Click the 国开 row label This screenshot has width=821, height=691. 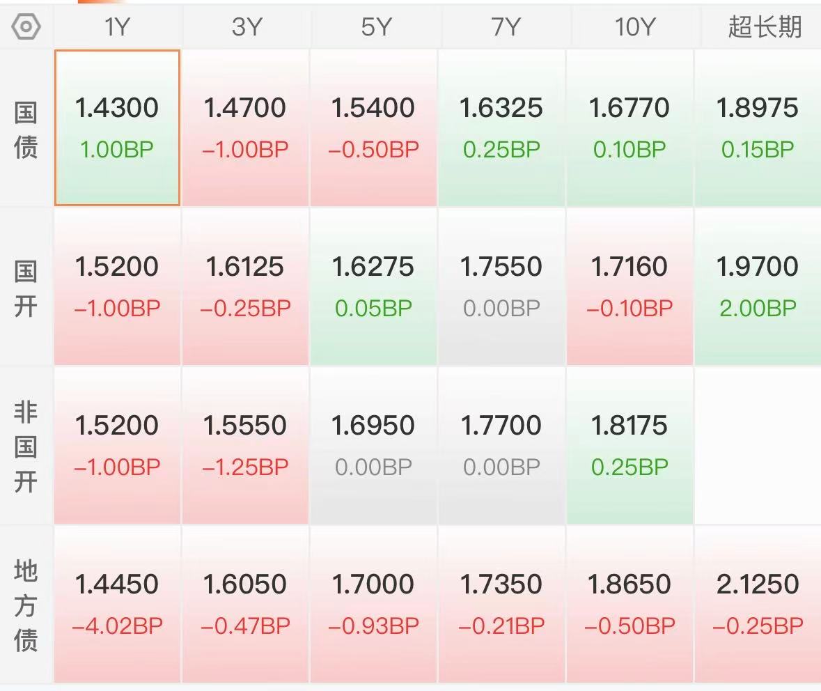pyautogui.click(x=26, y=288)
